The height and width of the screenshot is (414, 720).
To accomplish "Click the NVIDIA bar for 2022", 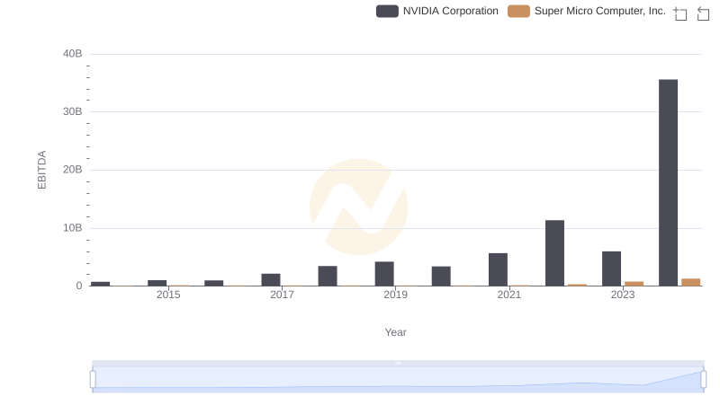I will coord(554,252).
